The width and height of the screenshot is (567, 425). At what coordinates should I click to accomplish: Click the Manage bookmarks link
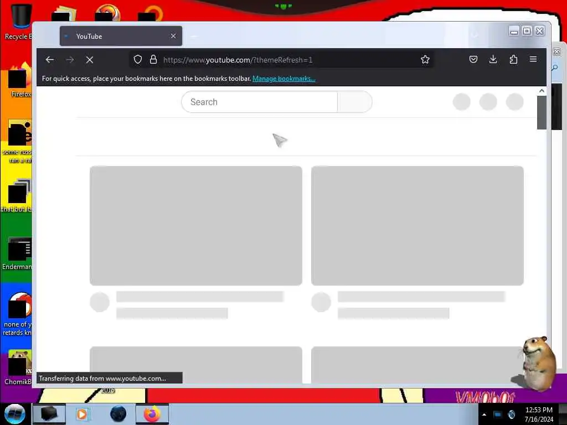284,79
